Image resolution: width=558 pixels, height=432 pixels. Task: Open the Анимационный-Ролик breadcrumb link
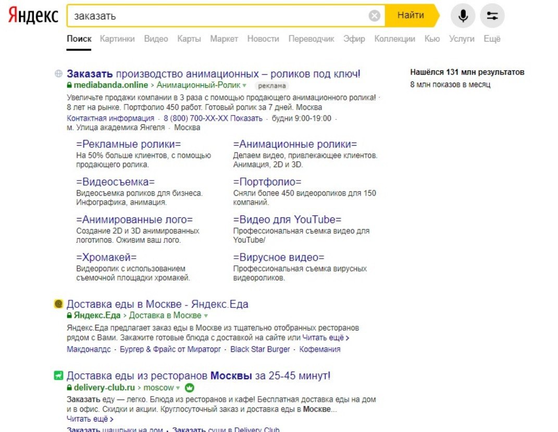(x=199, y=85)
